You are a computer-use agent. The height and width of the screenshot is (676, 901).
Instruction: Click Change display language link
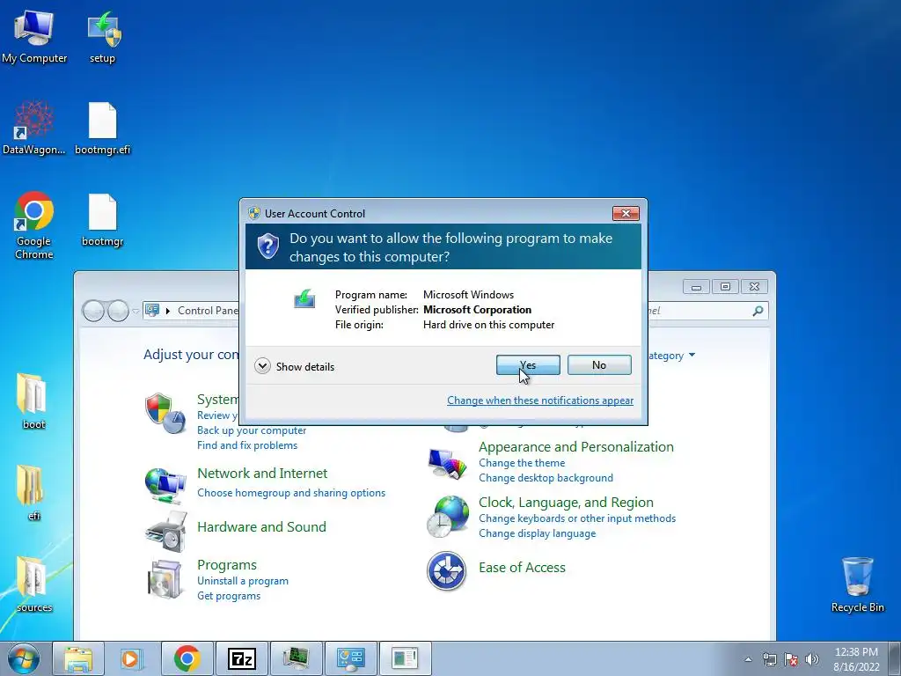point(538,533)
